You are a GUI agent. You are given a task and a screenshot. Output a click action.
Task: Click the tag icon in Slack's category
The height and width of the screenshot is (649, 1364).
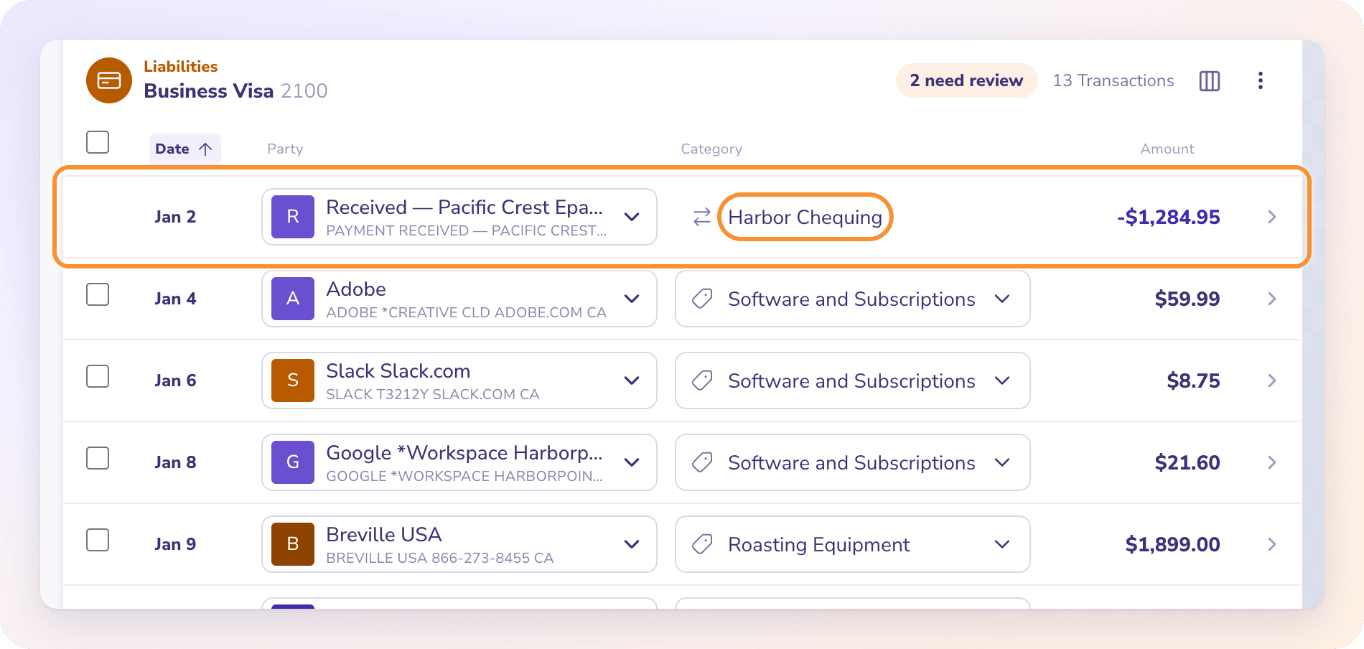(702, 380)
